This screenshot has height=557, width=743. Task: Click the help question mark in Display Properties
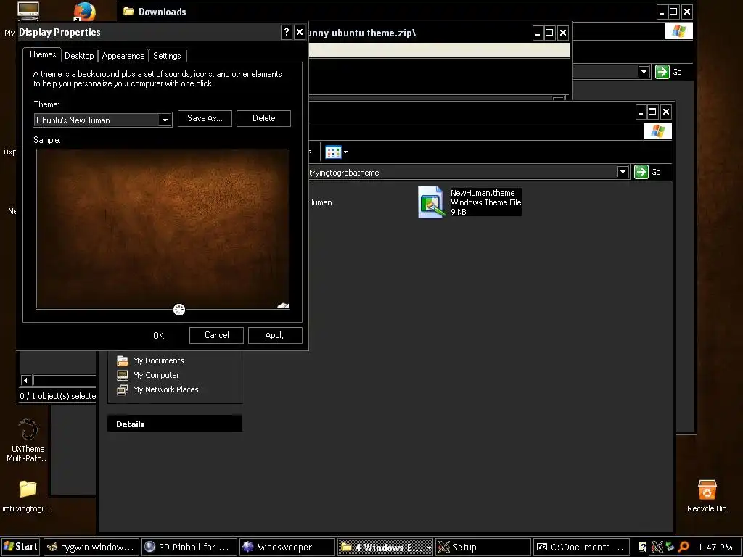(x=286, y=32)
